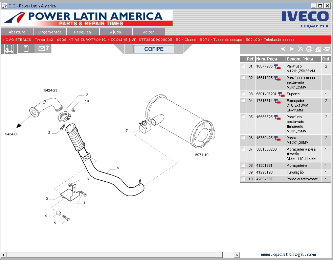
Task: Click callout number 10 in the diagram
Action: [87, 101]
